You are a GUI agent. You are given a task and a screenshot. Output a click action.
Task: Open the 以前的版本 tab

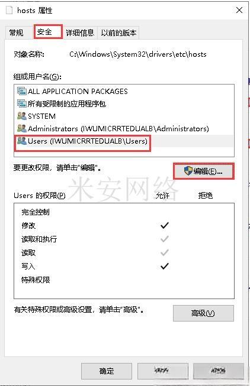(118, 33)
